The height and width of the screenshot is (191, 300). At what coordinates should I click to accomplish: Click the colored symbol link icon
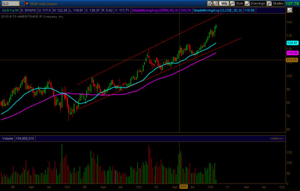tap(27, 3)
